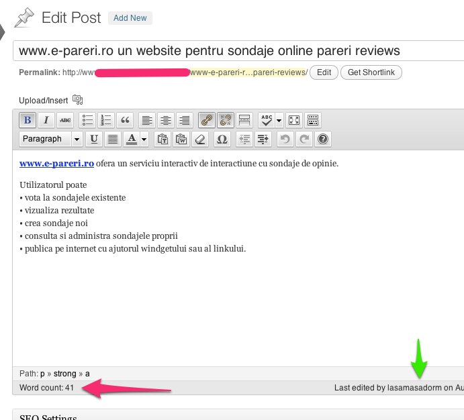Click the insert/edit link icon

[x=206, y=120]
